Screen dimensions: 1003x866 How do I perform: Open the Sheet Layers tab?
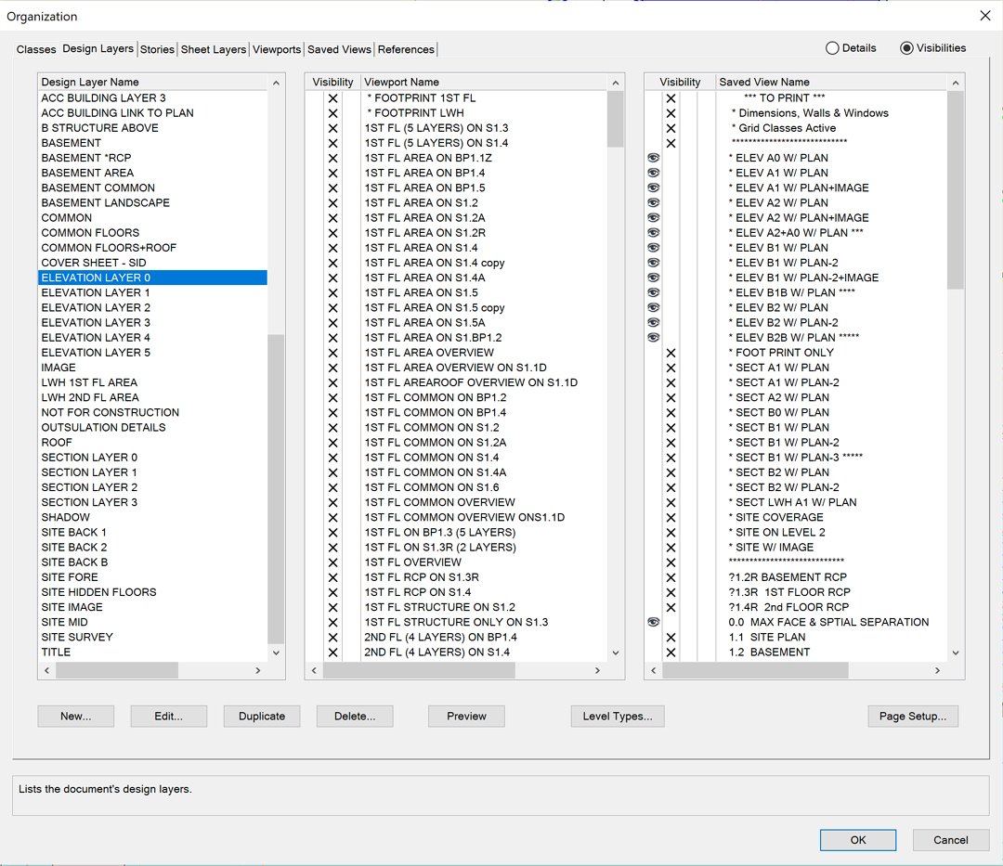click(214, 50)
